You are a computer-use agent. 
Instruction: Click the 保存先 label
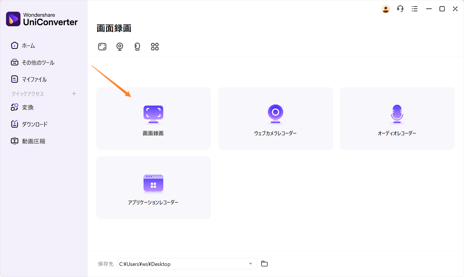[106, 264]
